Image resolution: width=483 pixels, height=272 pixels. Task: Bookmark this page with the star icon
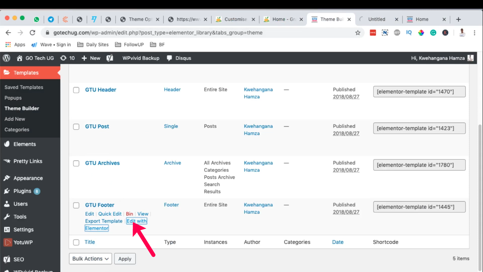click(x=358, y=33)
